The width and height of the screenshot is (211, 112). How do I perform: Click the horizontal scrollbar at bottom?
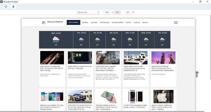click(102, 111)
